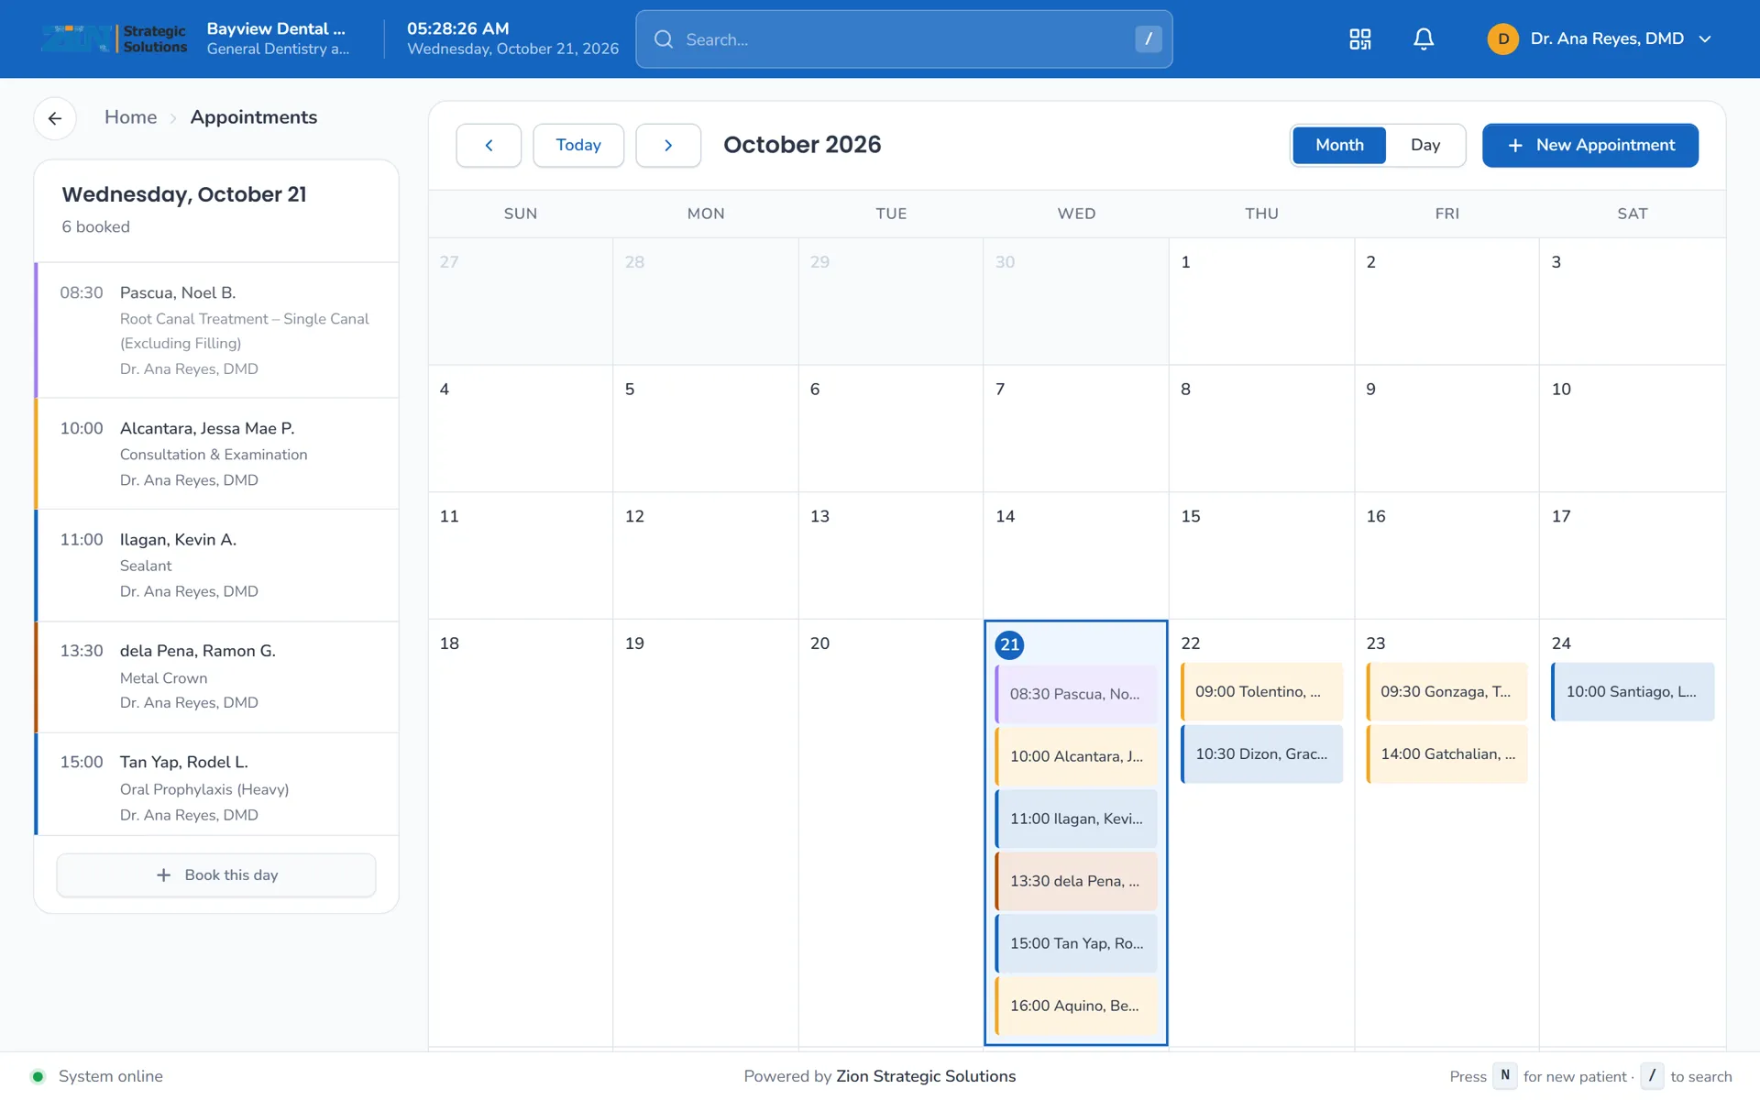Select the Alcantara, Jessa Mae P. sidebar appointment
1760x1100 pixels.
[217, 454]
